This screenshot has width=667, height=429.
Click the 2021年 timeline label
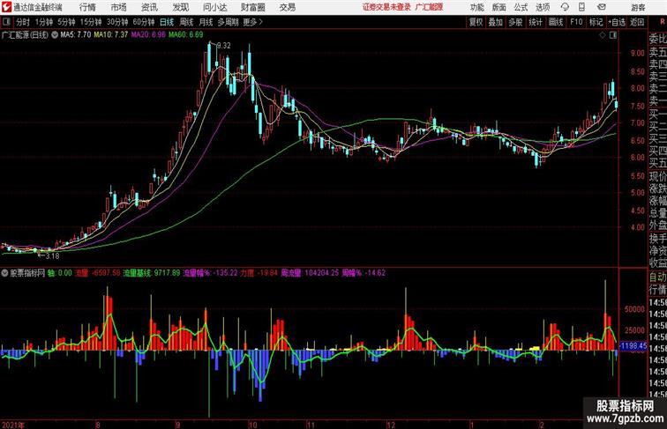pyautogui.click(x=13, y=425)
